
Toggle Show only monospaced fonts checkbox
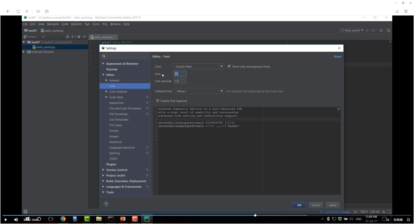pyautogui.click(x=229, y=66)
